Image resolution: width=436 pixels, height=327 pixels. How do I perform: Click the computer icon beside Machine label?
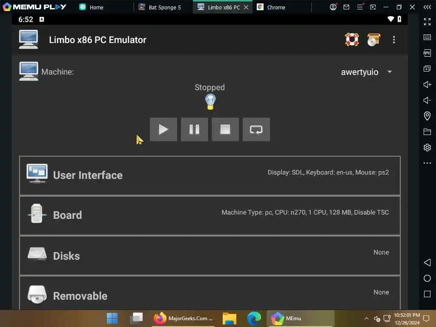(29, 71)
